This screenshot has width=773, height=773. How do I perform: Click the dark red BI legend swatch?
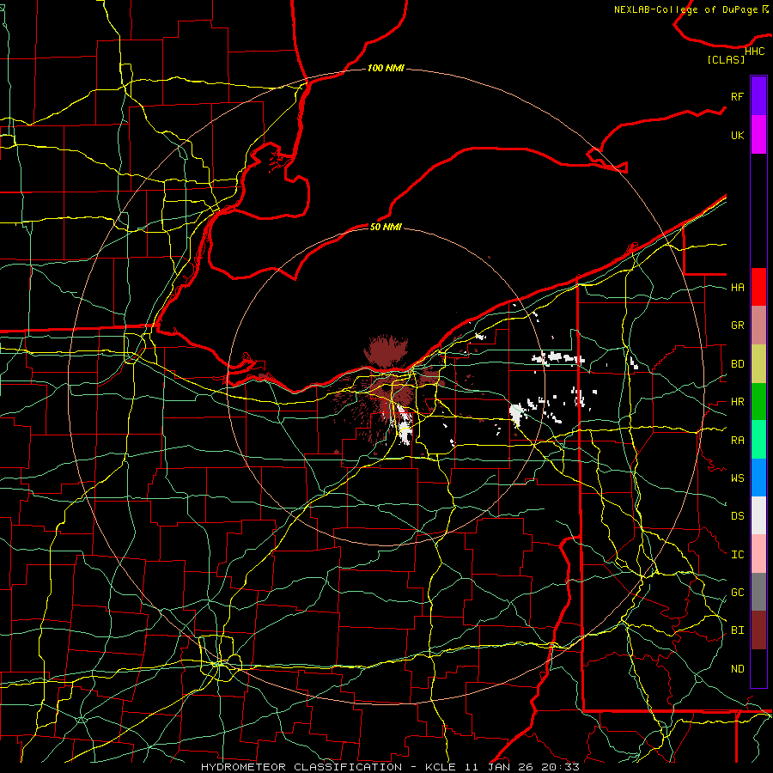pyautogui.click(x=758, y=630)
